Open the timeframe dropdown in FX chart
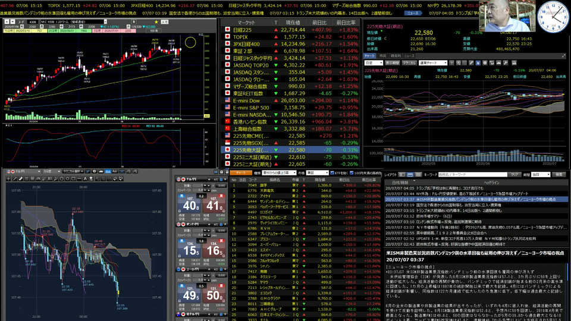The image size is (571, 321). pyautogui.click(x=51, y=171)
